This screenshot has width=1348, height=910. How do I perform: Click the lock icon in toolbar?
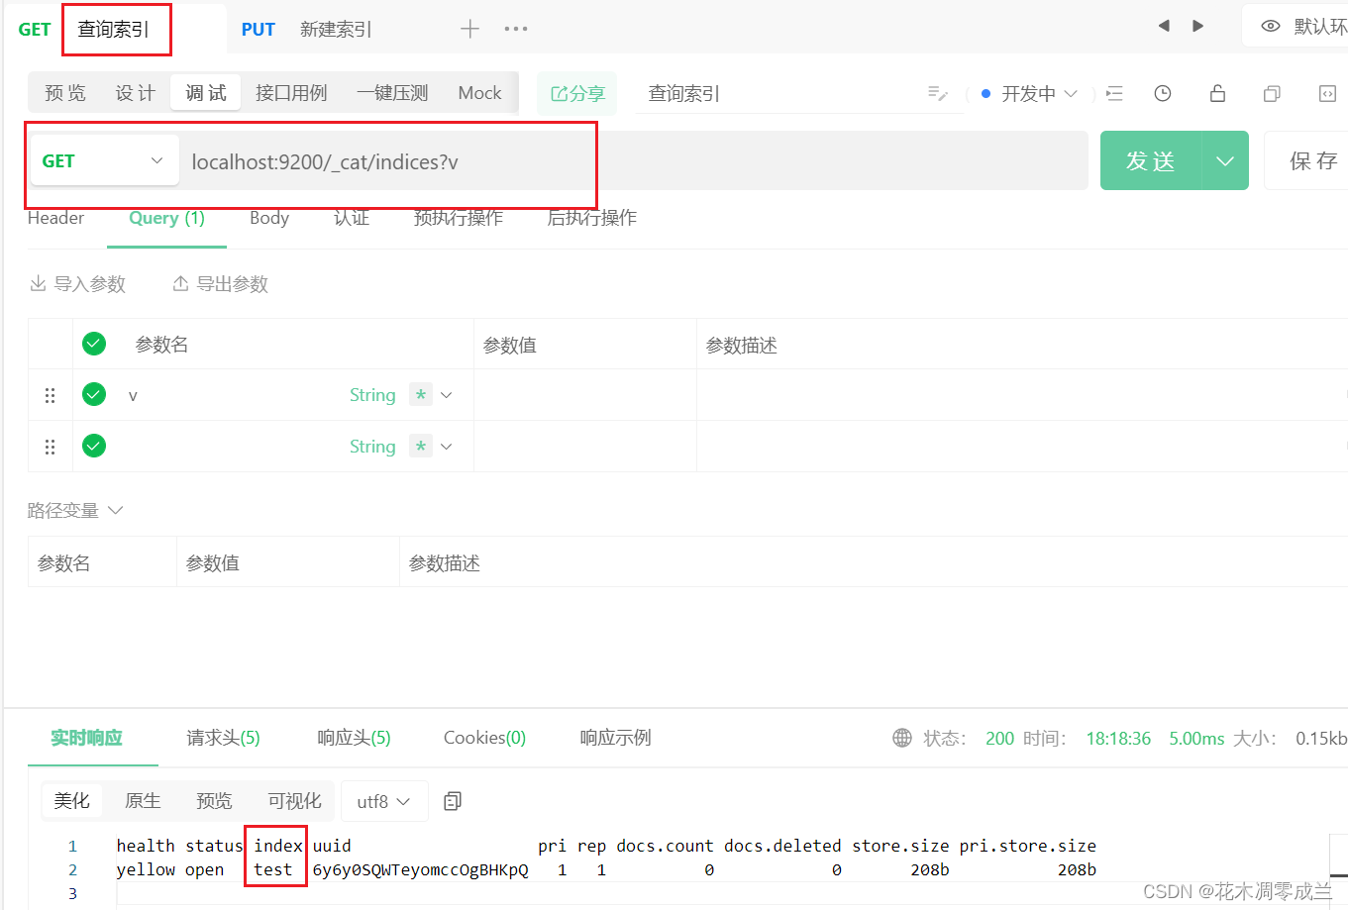coord(1217,93)
